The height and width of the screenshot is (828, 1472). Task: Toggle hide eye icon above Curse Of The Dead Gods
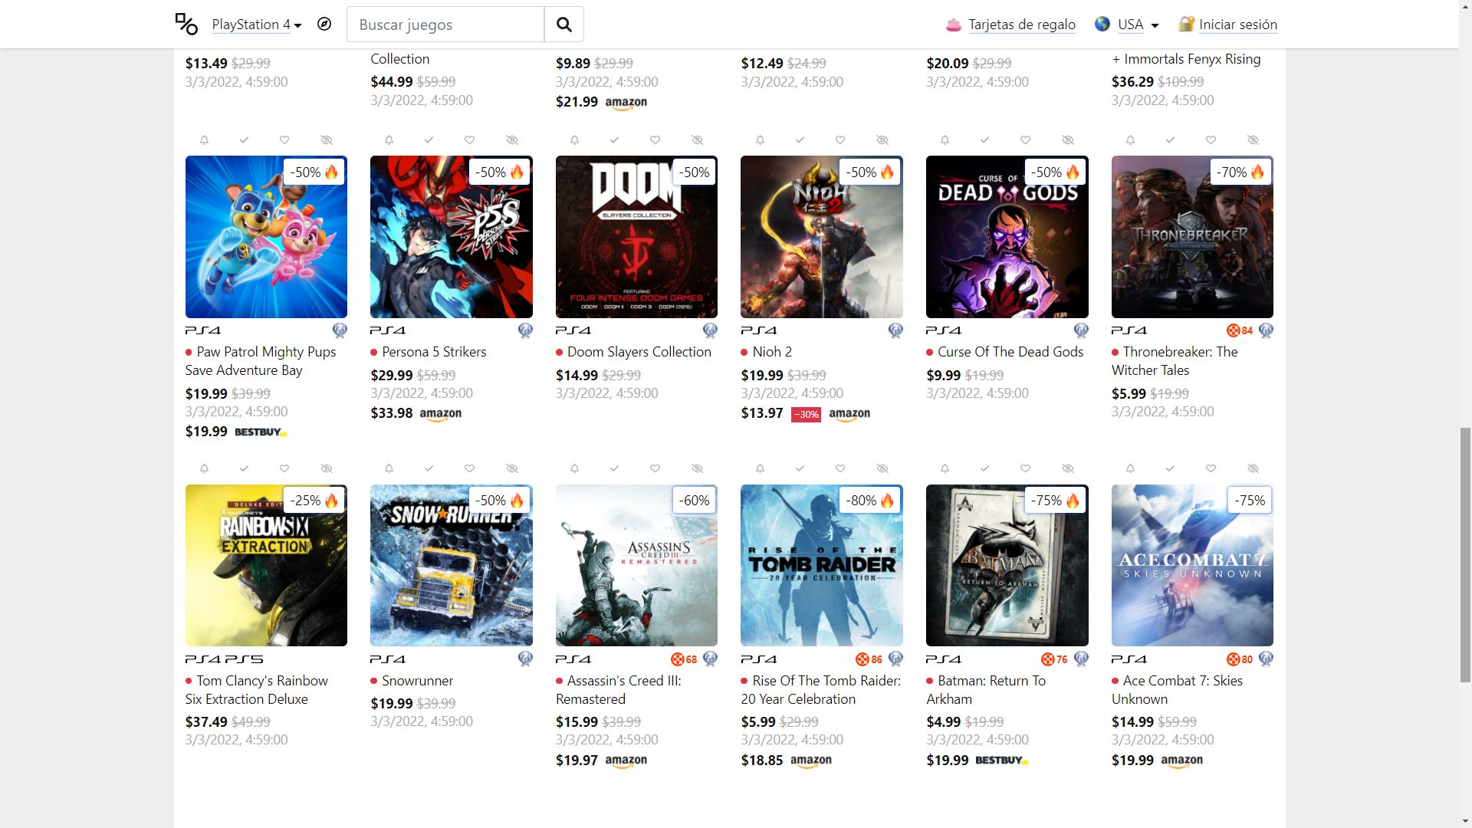(1068, 140)
